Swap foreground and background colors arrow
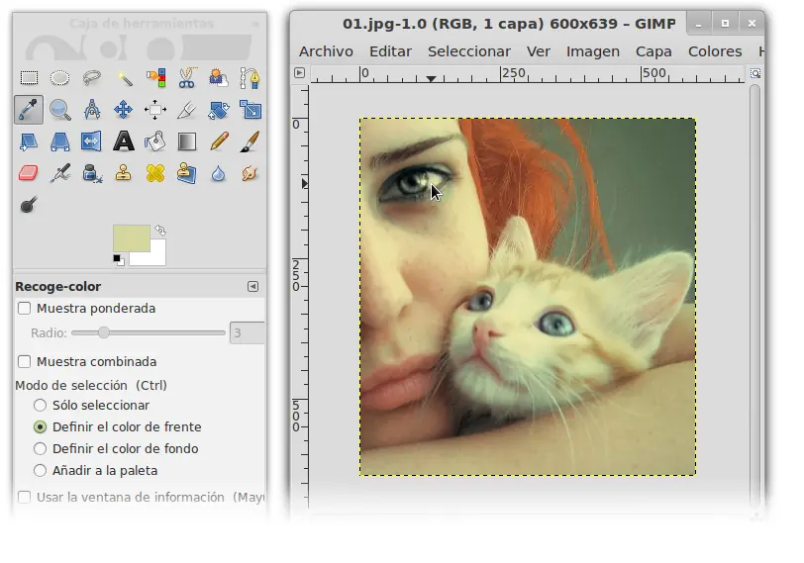The image size is (804, 563). (160, 230)
